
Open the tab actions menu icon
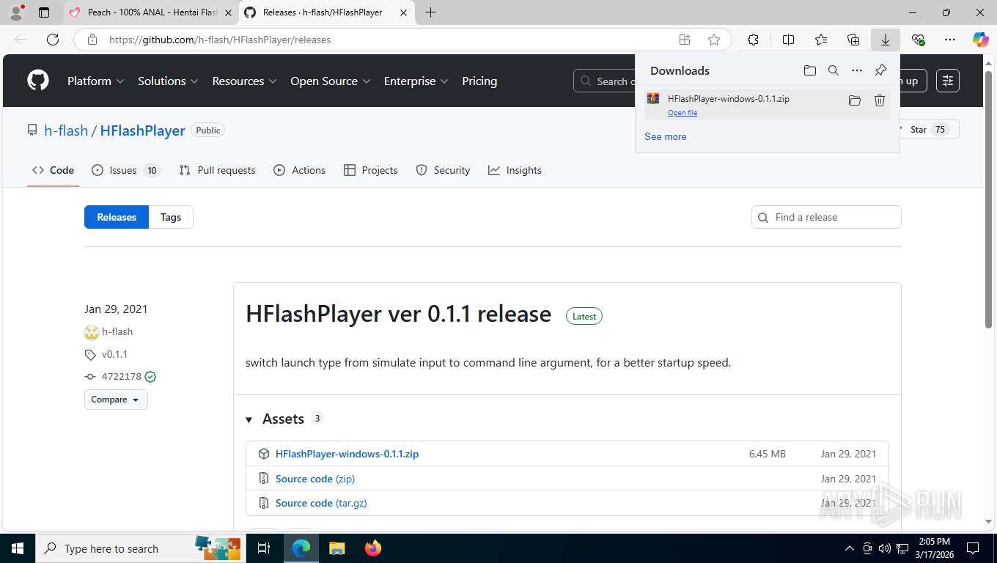[x=44, y=12]
